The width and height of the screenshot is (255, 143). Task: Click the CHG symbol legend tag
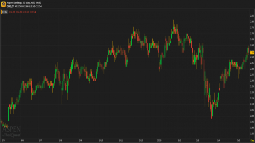click(x=4, y=12)
